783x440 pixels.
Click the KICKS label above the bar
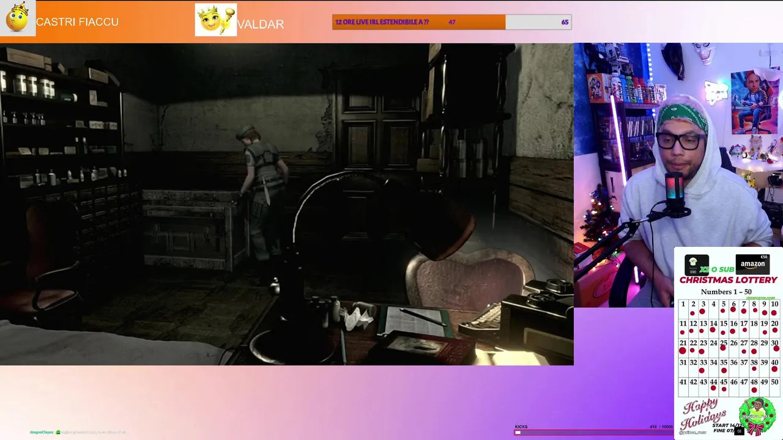click(521, 427)
